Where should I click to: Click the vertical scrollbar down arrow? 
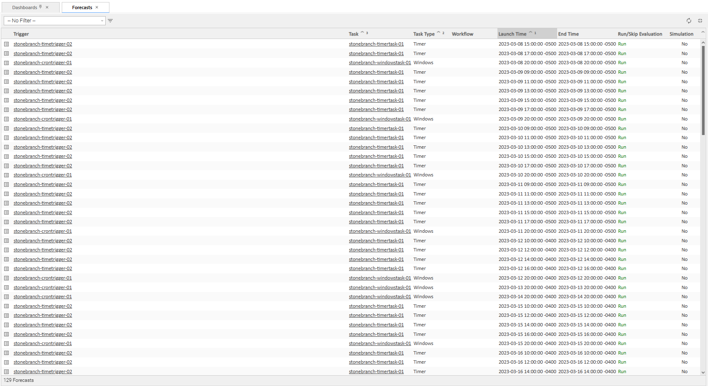pyautogui.click(x=703, y=372)
